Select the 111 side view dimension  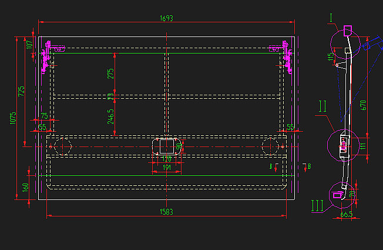point(363,146)
